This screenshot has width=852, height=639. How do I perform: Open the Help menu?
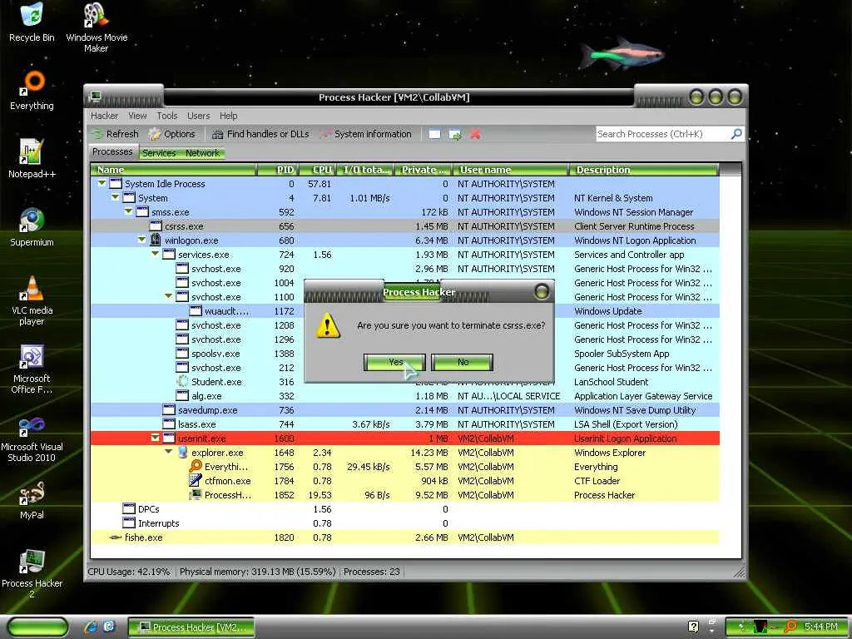tap(228, 116)
